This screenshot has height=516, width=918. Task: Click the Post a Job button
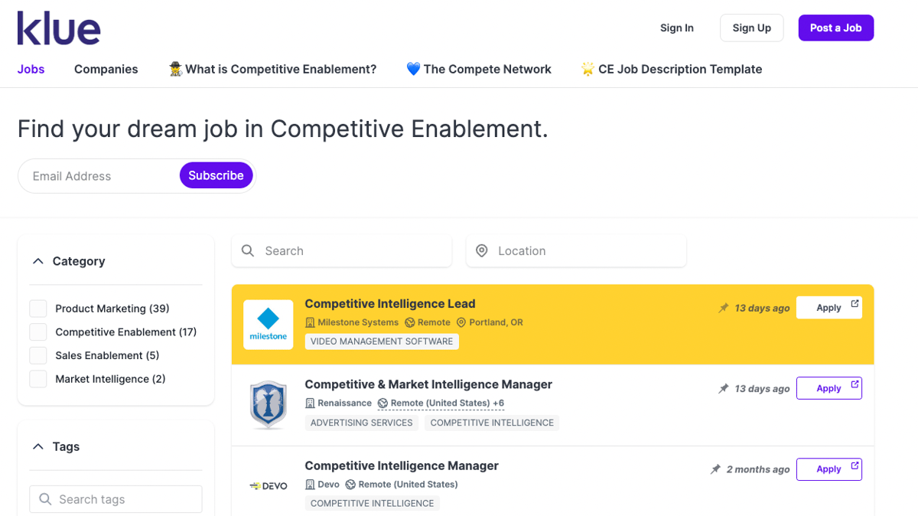[x=835, y=28]
